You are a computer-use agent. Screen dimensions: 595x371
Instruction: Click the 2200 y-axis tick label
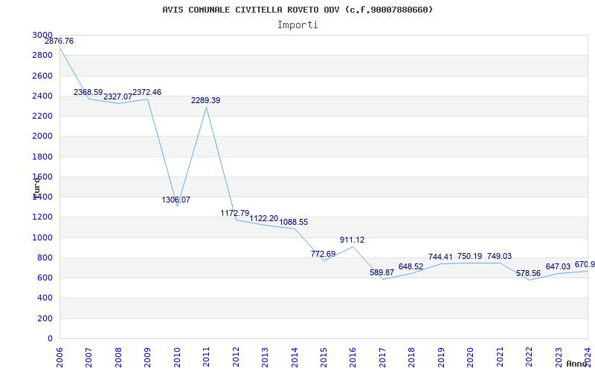tap(42, 116)
